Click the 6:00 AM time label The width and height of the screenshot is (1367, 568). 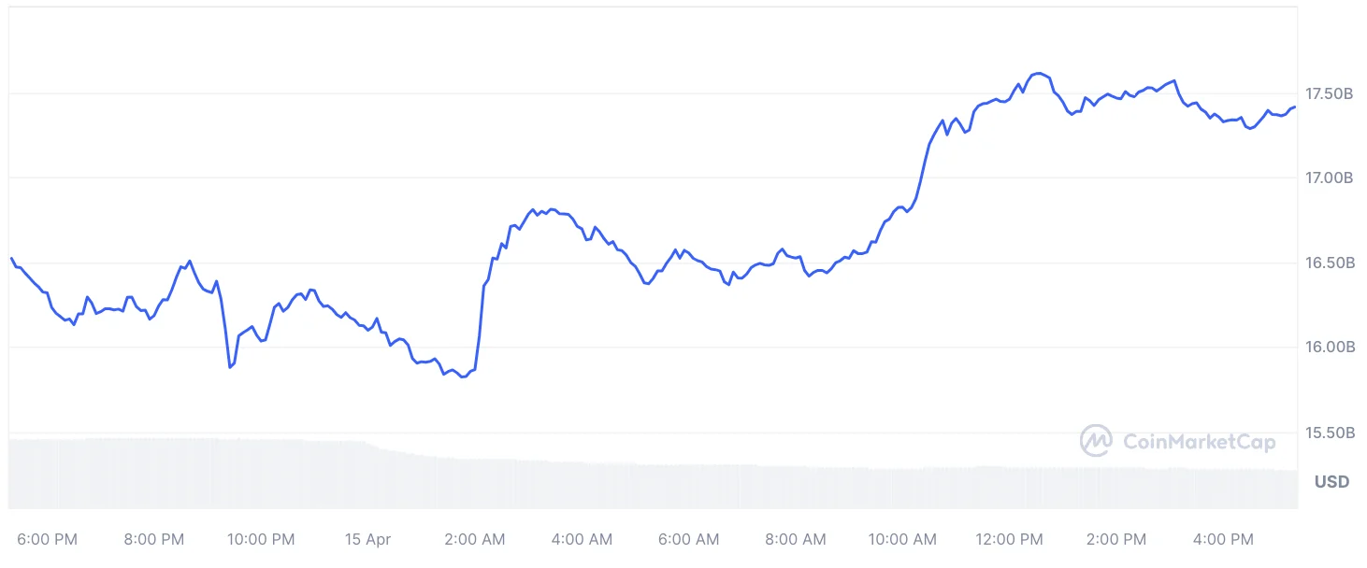688,539
